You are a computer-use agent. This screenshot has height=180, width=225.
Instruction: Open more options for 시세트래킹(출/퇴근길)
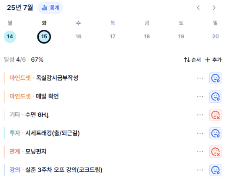[x=200, y=133]
